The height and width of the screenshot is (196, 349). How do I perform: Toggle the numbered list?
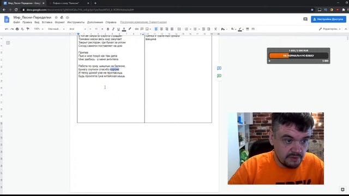[x=186, y=29]
